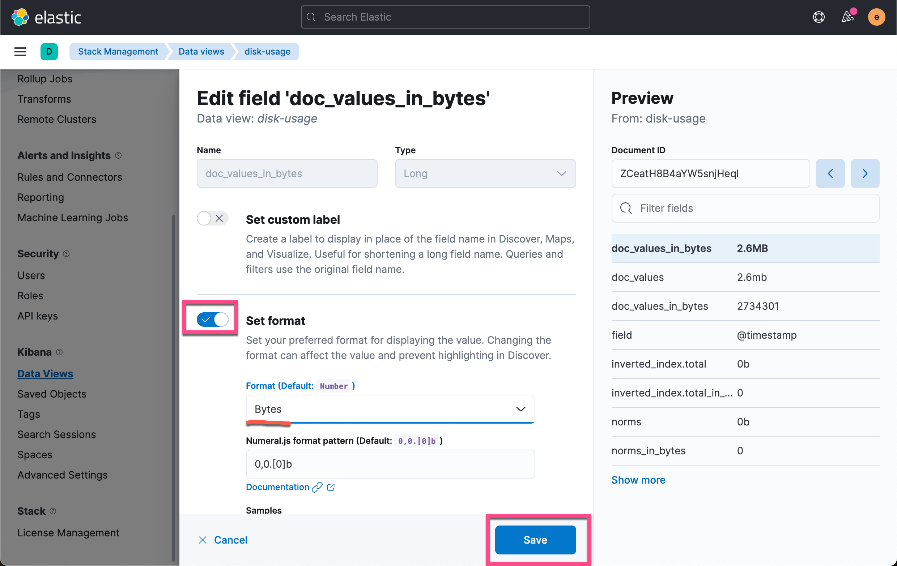Open Documentation in a new window via external-link icon
The height and width of the screenshot is (566, 897).
click(x=331, y=487)
